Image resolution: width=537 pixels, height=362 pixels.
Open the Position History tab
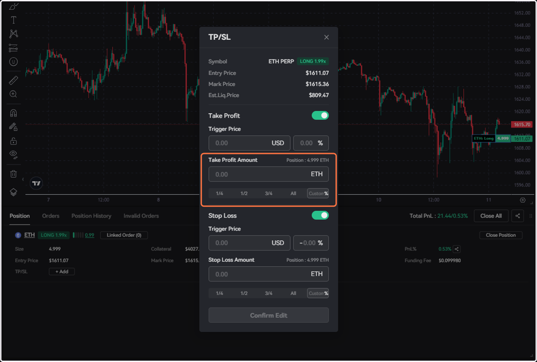pos(91,216)
